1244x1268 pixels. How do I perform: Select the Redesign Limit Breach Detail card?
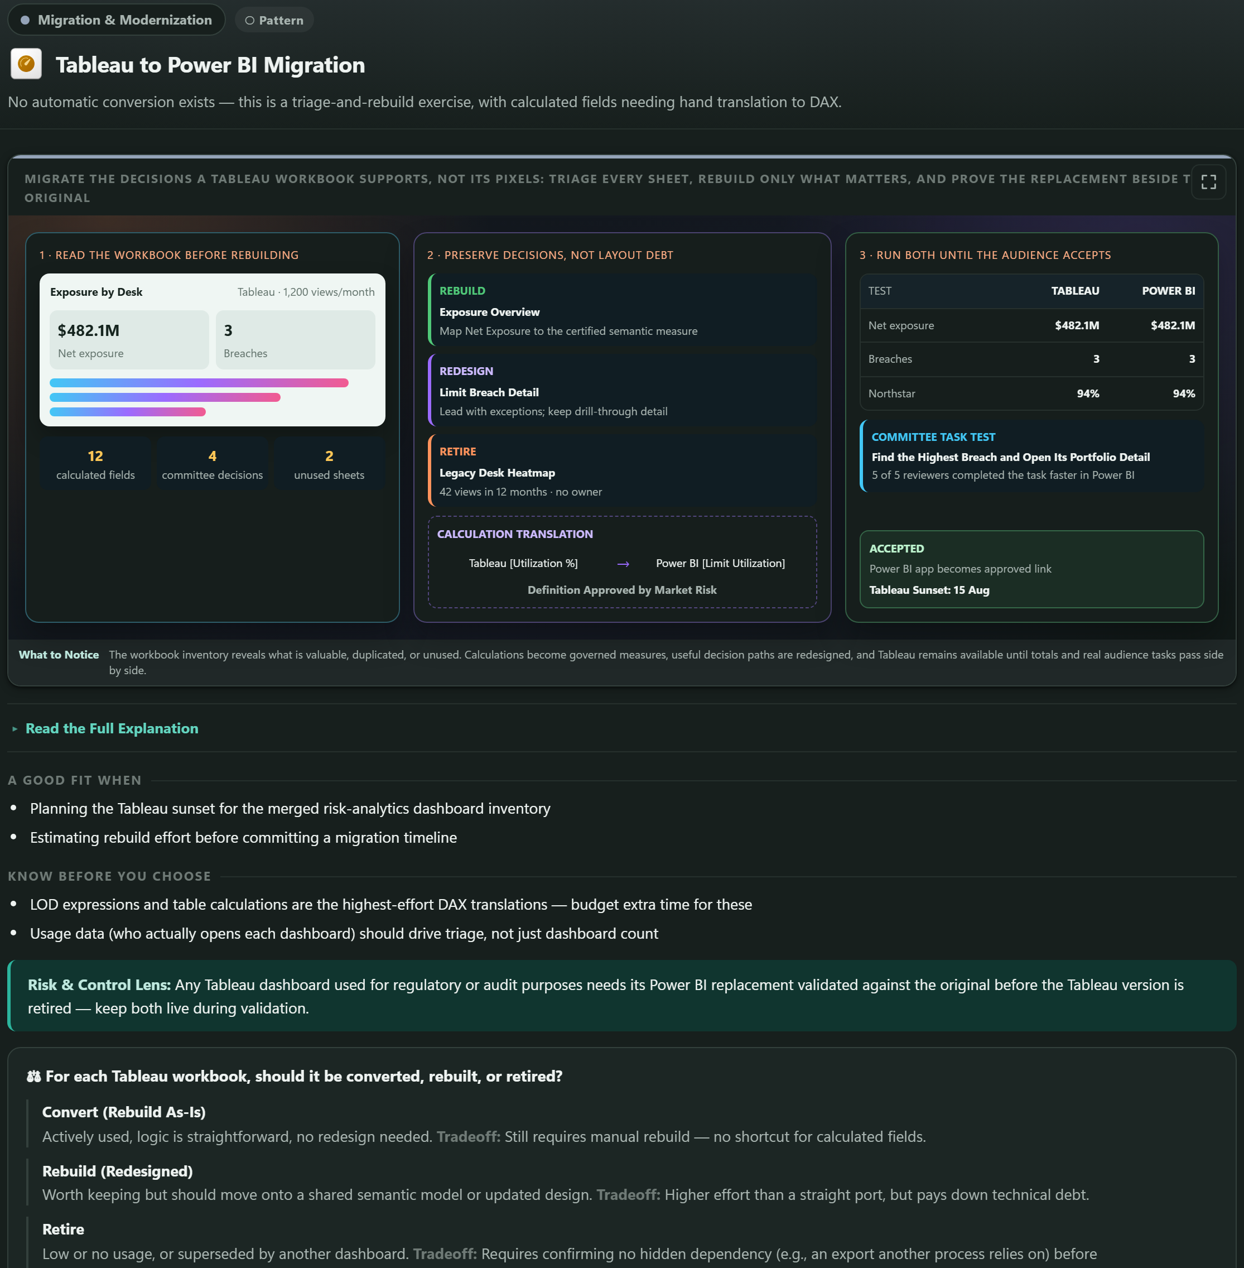tap(623, 391)
